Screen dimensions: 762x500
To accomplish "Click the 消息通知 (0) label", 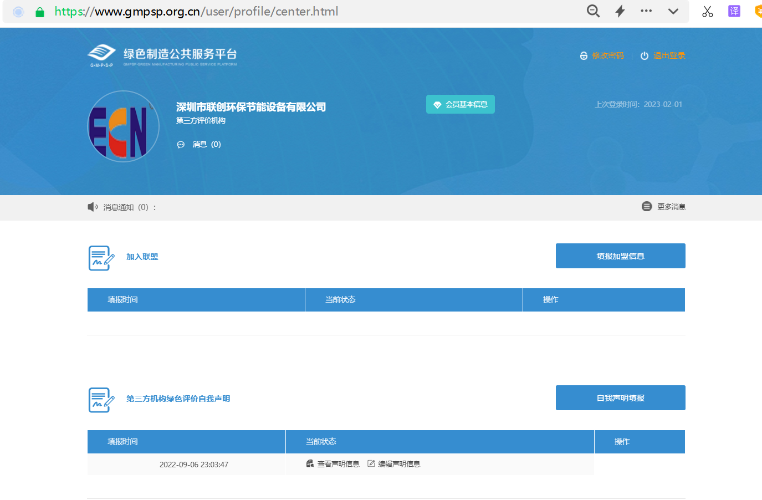I will point(129,207).
